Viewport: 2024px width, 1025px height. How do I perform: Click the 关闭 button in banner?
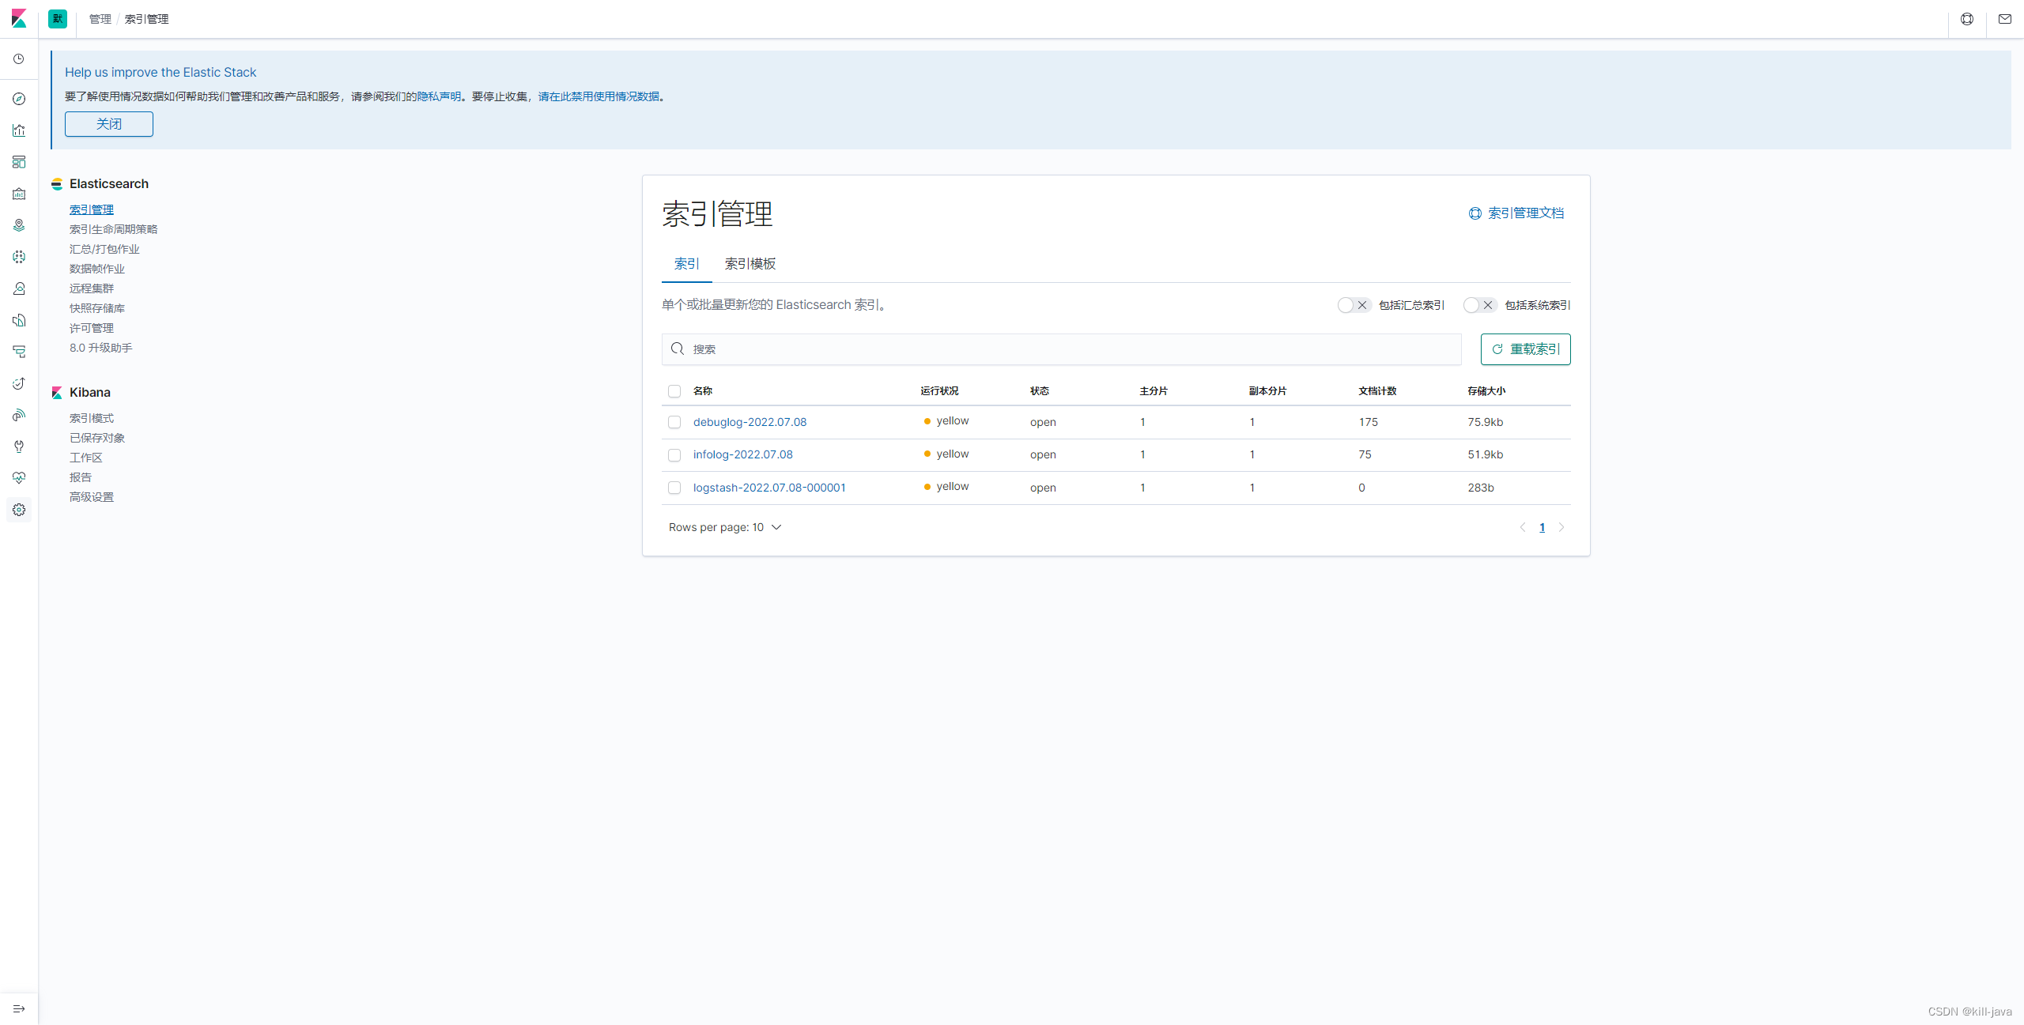click(x=109, y=124)
